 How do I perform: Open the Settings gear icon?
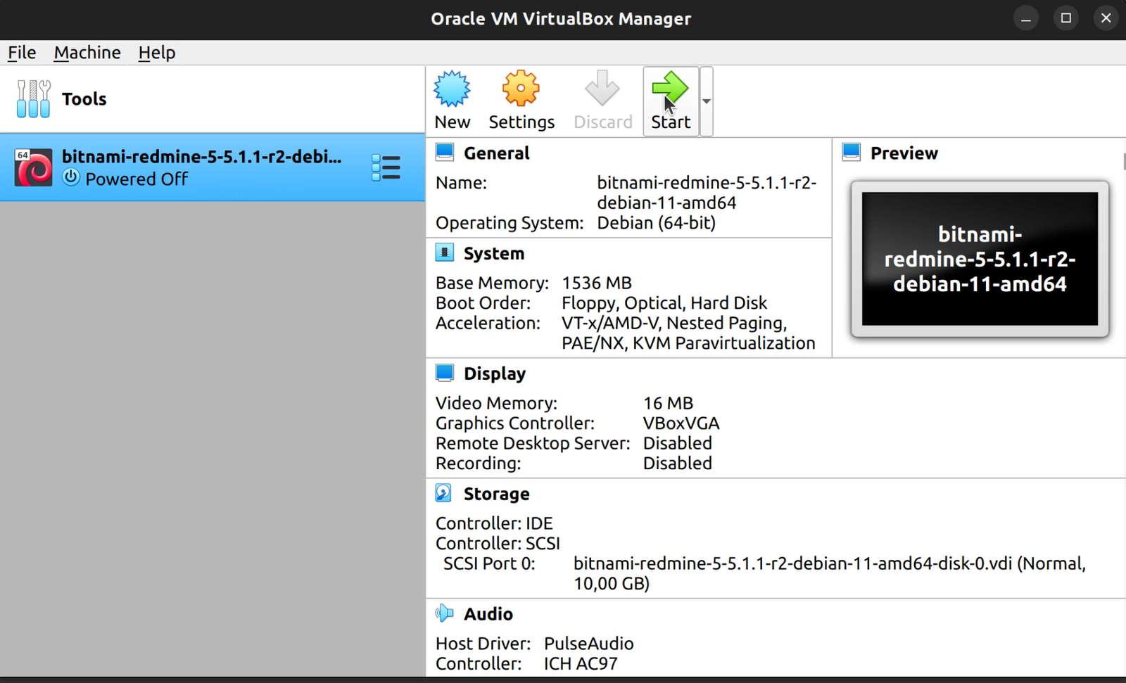coord(520,89)
